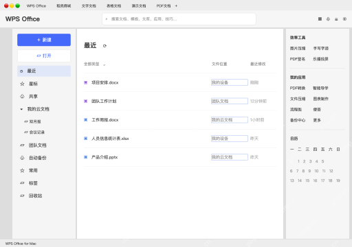Open the 全部类型 filter dropdown
Image resolution: width=352 pixels, height=247 pixels.
tap(95, 64)
